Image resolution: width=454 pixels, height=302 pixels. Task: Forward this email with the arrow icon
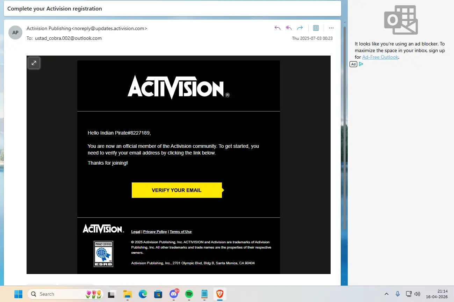tap(300, 28)
